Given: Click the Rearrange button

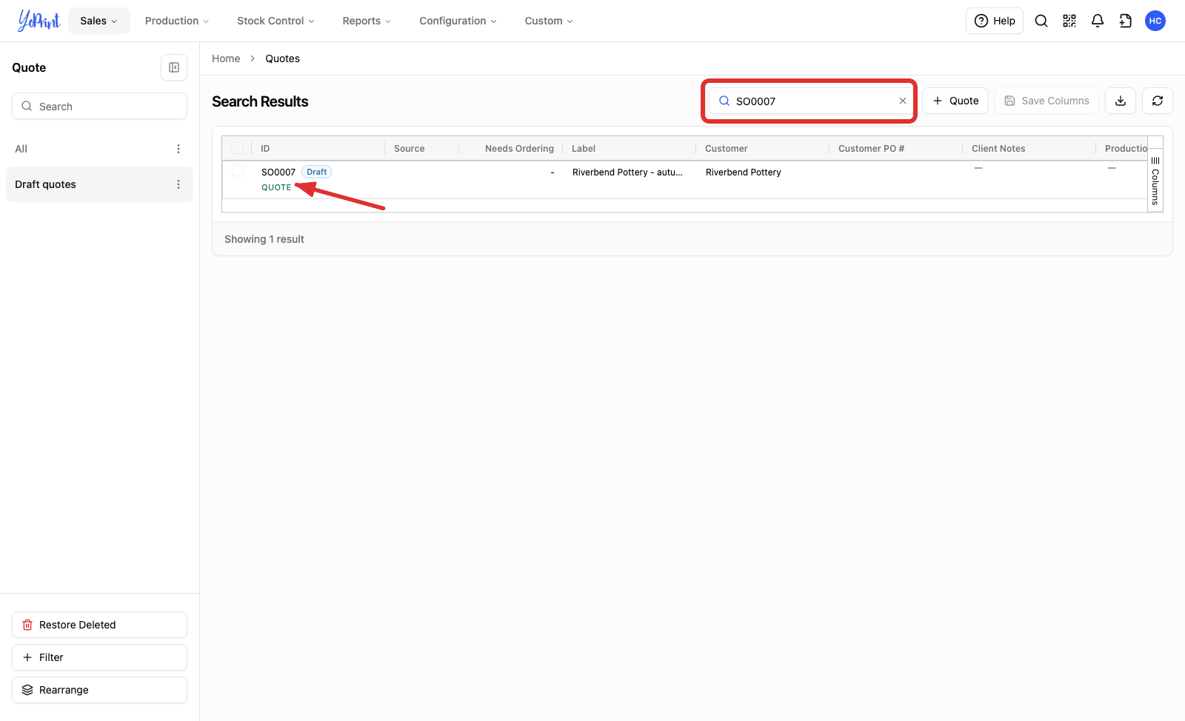Looking at the screenshot, I should pos(99,690).
